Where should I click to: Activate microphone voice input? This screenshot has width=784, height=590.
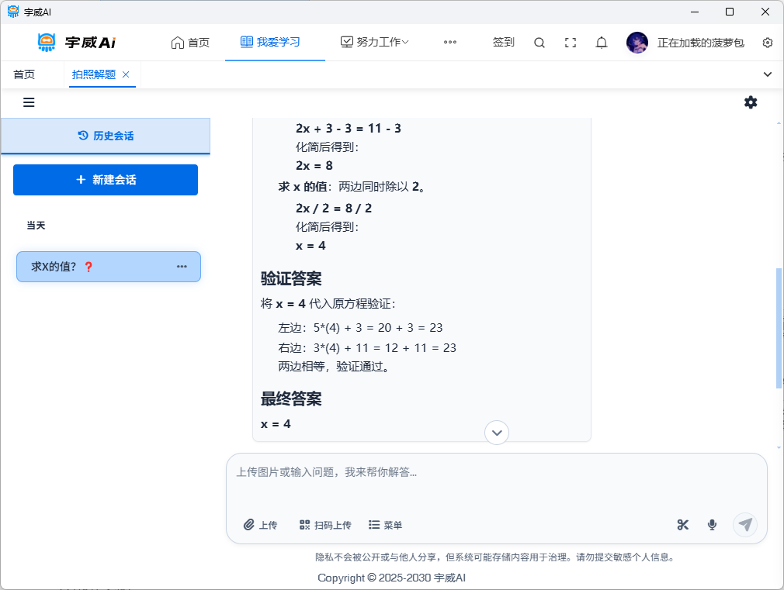[x=712, y=525]
